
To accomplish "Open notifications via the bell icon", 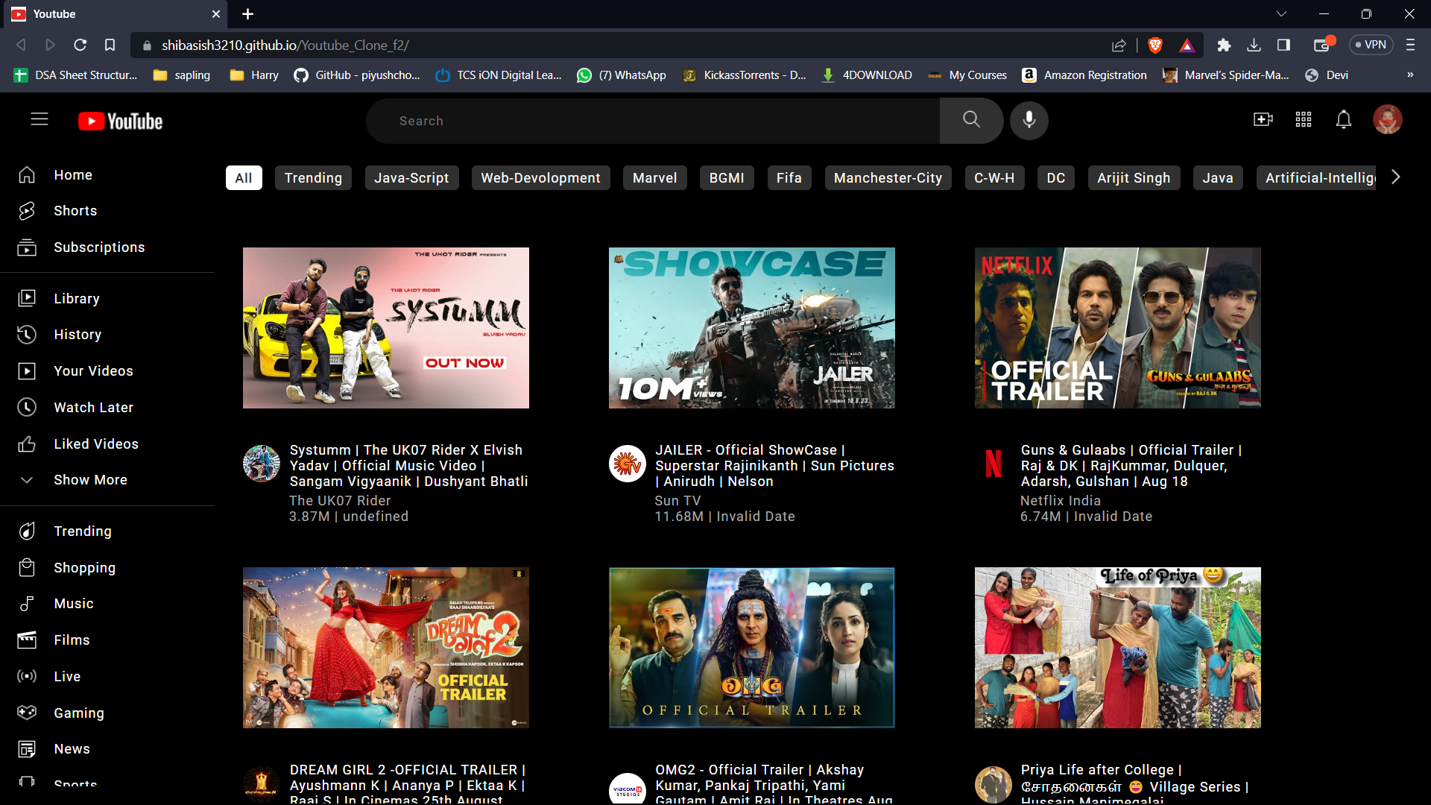I will 1343,119.
